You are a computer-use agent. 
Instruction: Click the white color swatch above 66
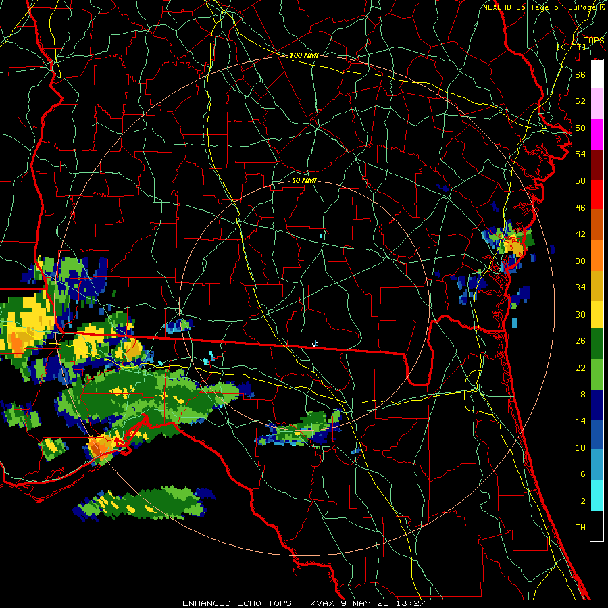597,74
